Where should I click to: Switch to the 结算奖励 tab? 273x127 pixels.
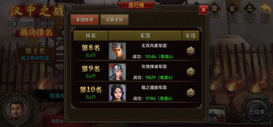pos(115,20)
